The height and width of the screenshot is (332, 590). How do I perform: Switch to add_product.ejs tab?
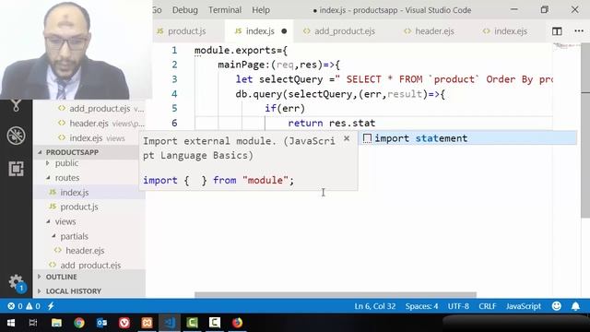pyautogui.click(x=339, y=31)
